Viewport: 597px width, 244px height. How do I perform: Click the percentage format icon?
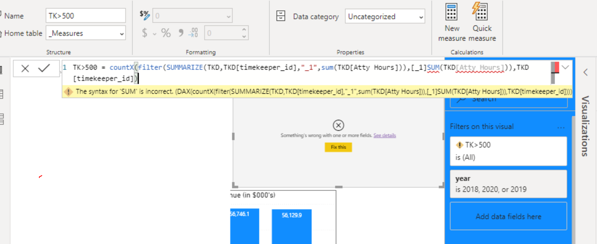point(166,33)
